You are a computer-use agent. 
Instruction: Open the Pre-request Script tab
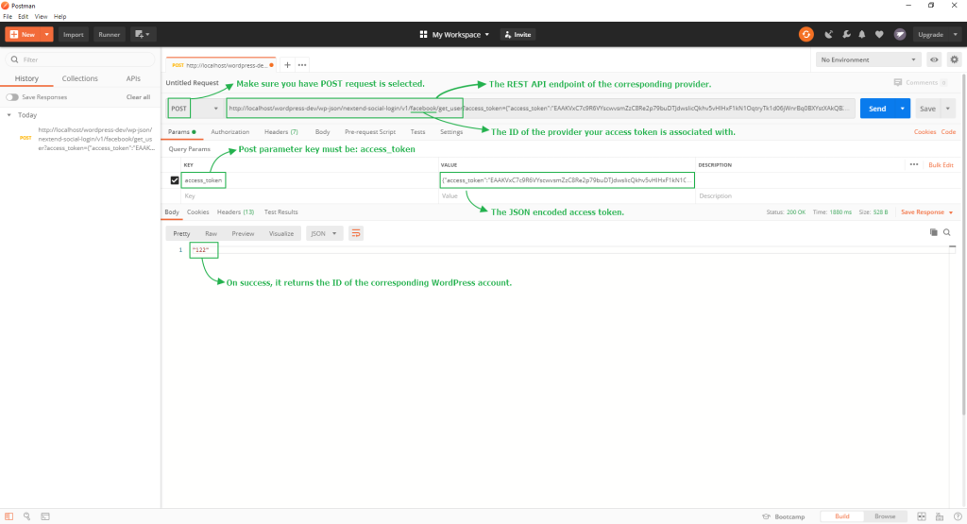[370, 132]
